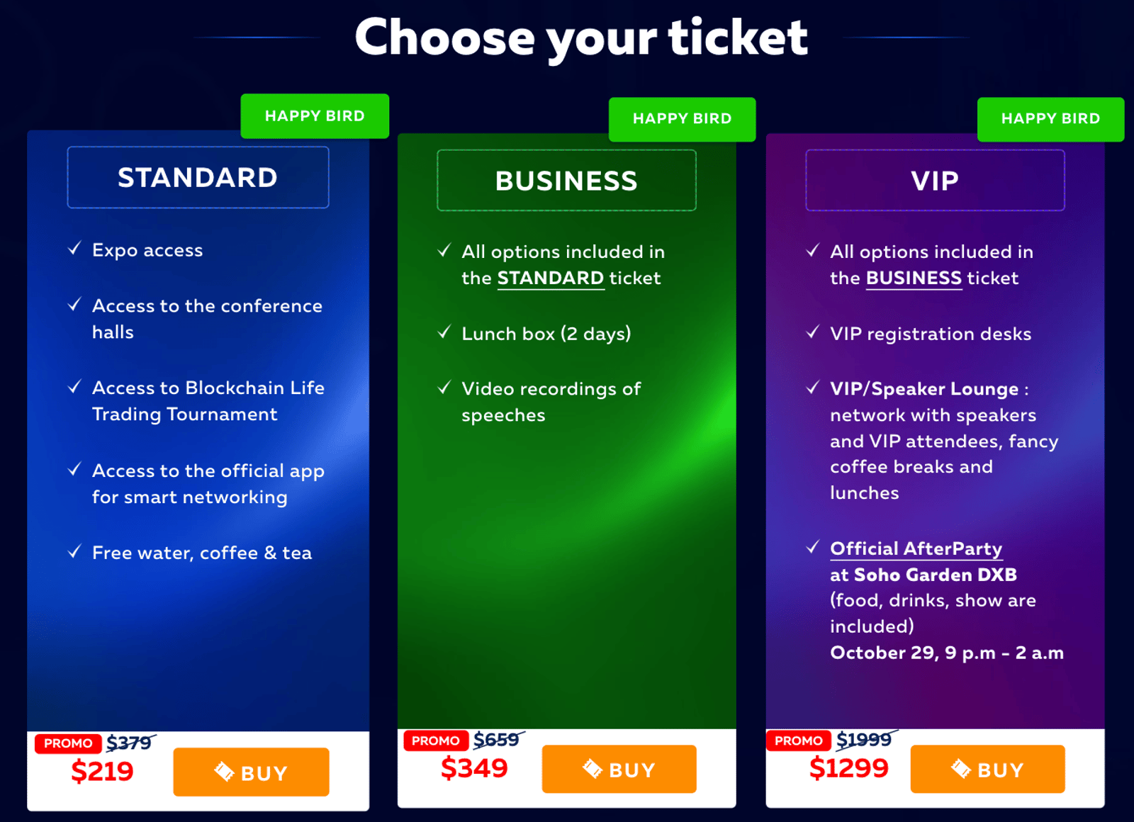This screenshot has height=822, width=1134.
Task: Select the STANDARD plan header
Action: (198, 177)
